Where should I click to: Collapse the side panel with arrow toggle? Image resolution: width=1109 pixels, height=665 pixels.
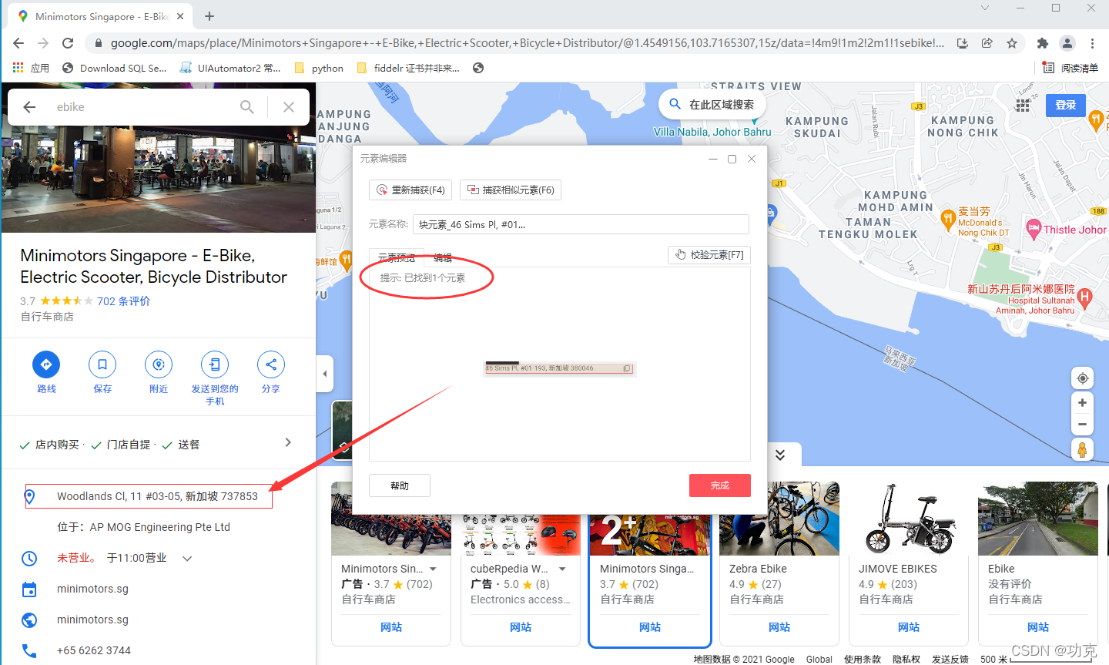(325, 374)
